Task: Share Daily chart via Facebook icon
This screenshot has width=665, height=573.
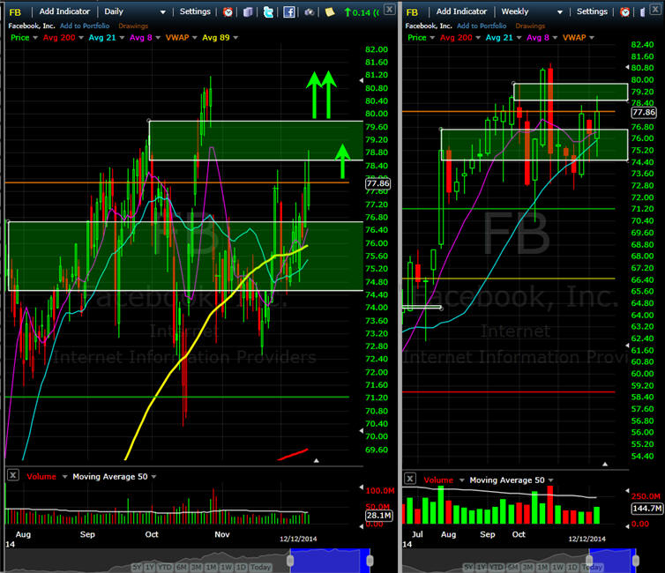Action: [x=288, y=11]
